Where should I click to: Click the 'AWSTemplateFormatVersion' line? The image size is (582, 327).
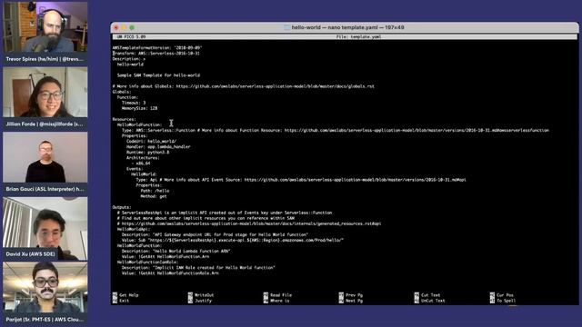157,48
